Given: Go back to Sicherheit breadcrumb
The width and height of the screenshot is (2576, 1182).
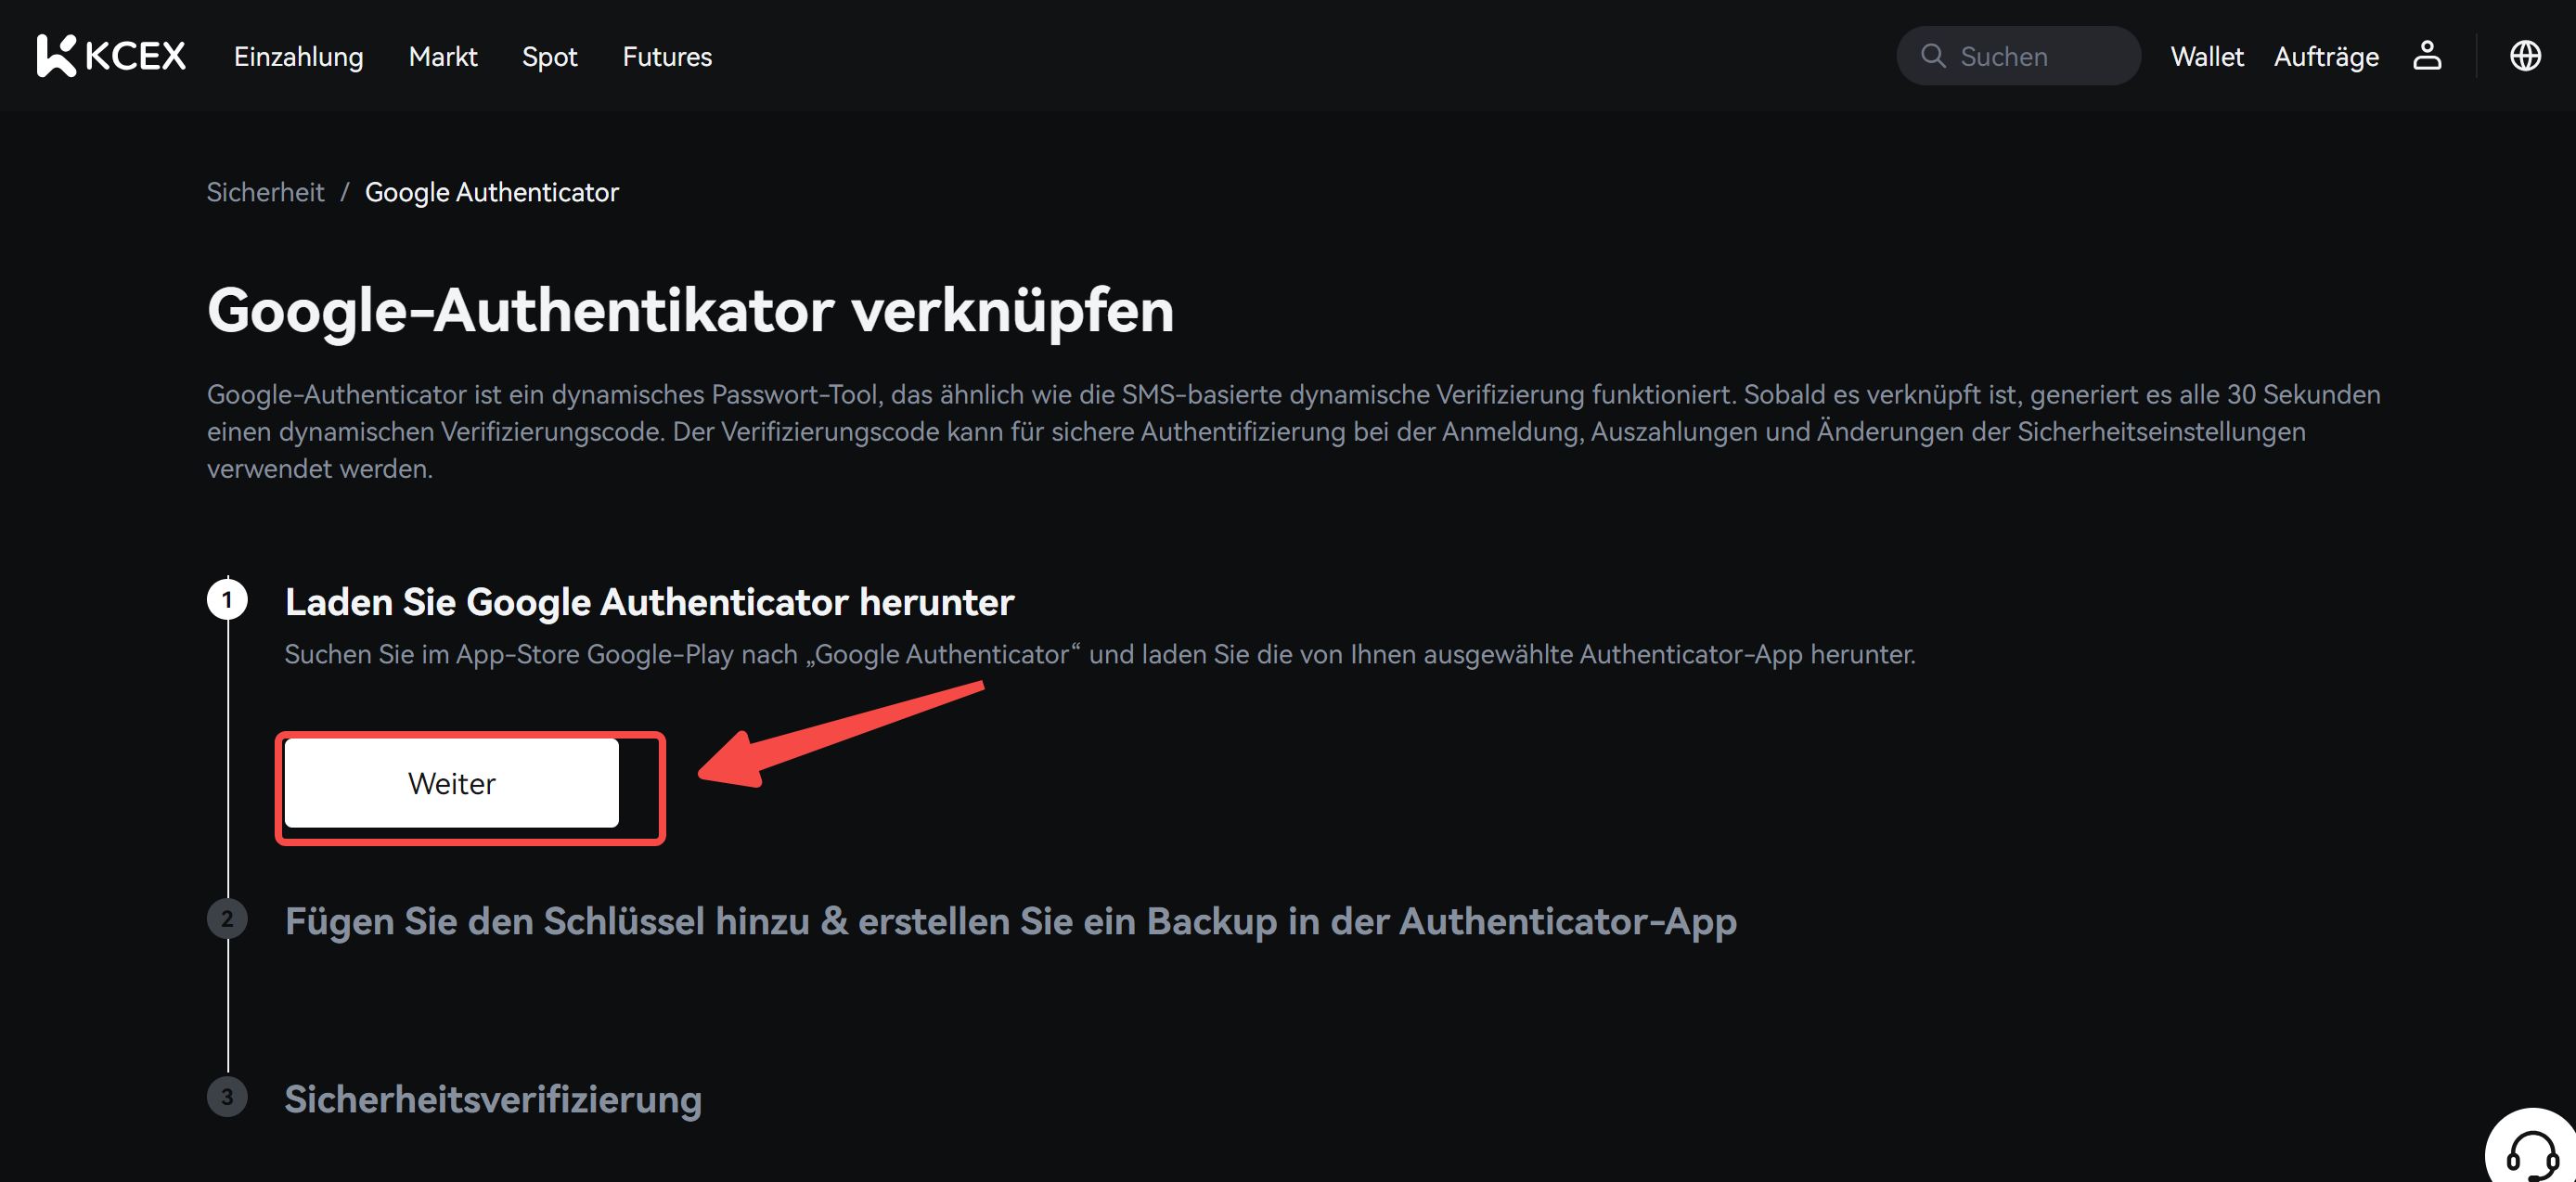Looking at the screenshot, I should pos(265,192).
